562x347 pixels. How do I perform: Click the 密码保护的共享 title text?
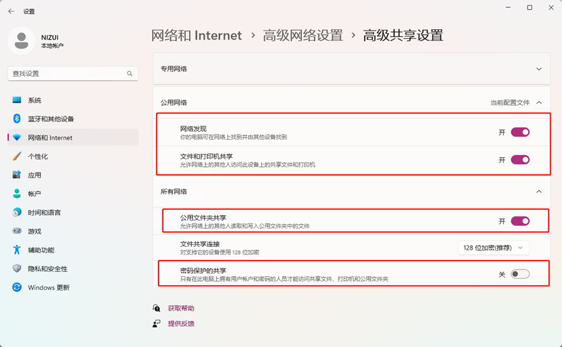(x=203, y=270)
